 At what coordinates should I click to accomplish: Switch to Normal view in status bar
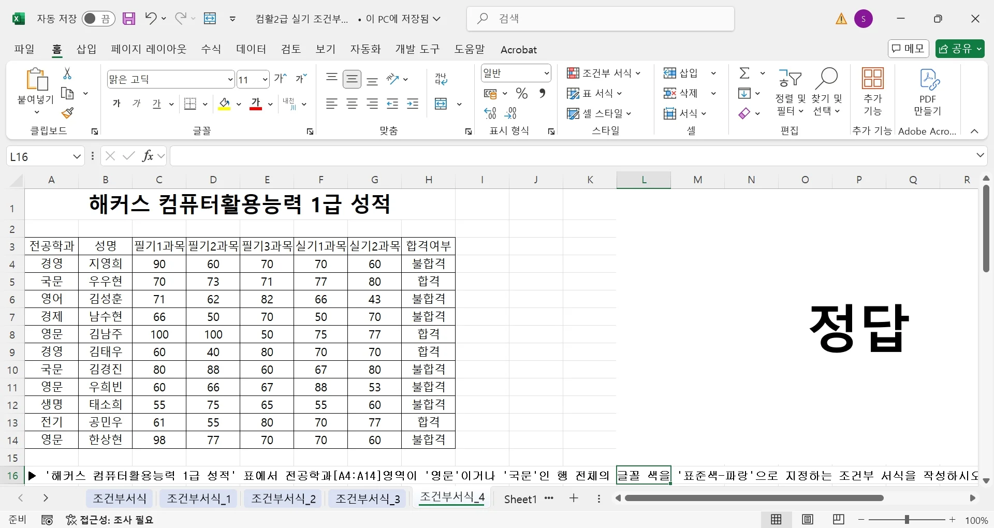point(776,520)
